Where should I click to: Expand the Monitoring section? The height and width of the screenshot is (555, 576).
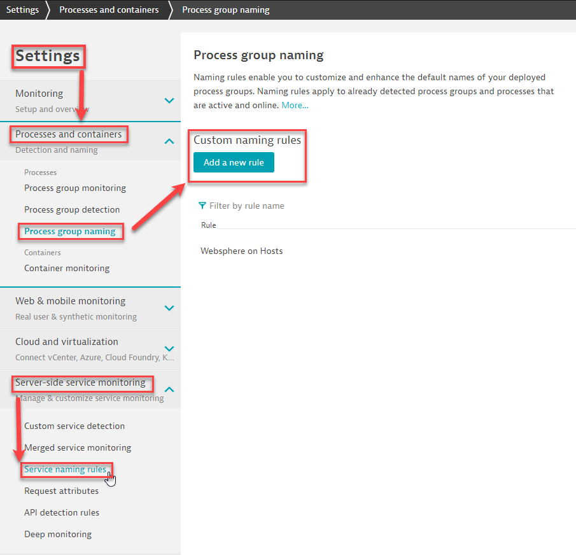[169, 100]
